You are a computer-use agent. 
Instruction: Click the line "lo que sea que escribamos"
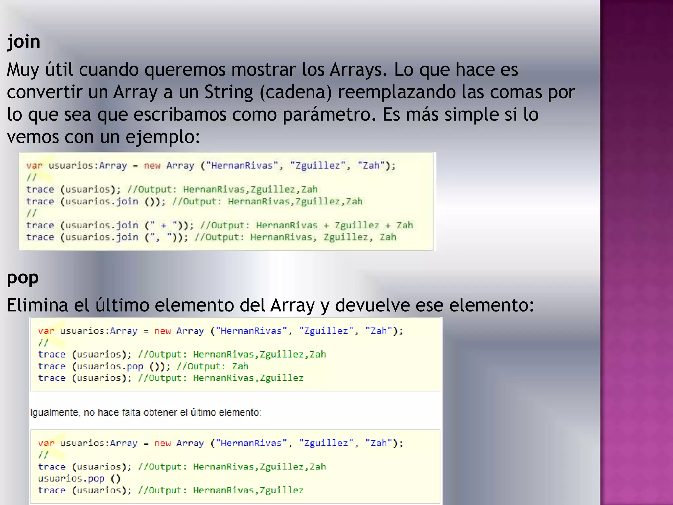pos(272,114)
